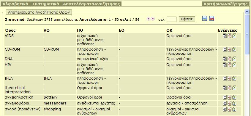Edit the αγγελιοφόροι term
This screenshot has width=251, height=116.
[x=234, y=103]
